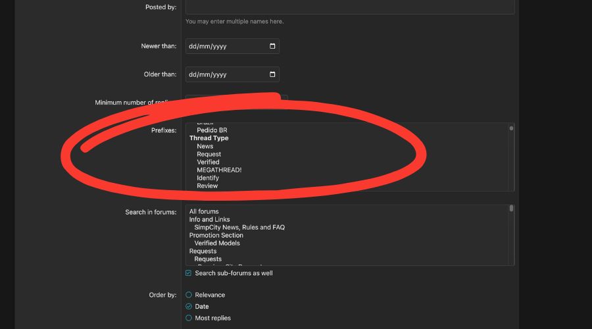Select Relevance order option
Image resolution: width=592 pixels, height=329 pixels.
point(189,295)
